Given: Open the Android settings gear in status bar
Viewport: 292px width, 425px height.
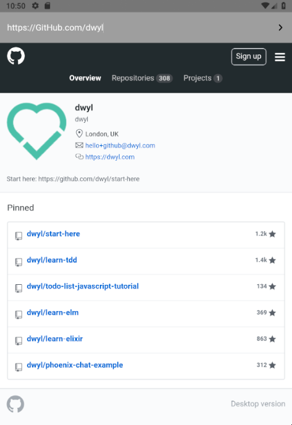Looking at the screenshot, I should click(x=35, y=6).
